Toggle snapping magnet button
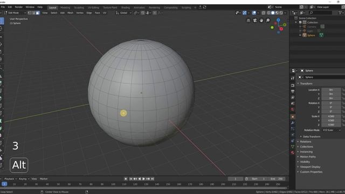 pyautogui.click(x=143, y=13)
